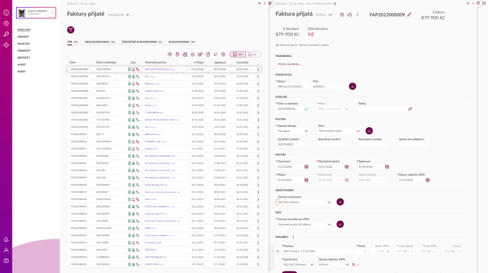The height and width of the screenshot is (273, 488).
Task: Click the pencil icon beside FAP2022000009
Action: [x=409, y=15]
